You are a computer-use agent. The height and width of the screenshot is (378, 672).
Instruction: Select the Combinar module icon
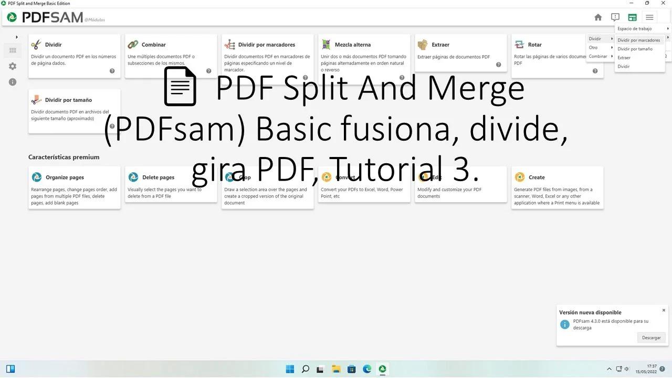[132, 44]
